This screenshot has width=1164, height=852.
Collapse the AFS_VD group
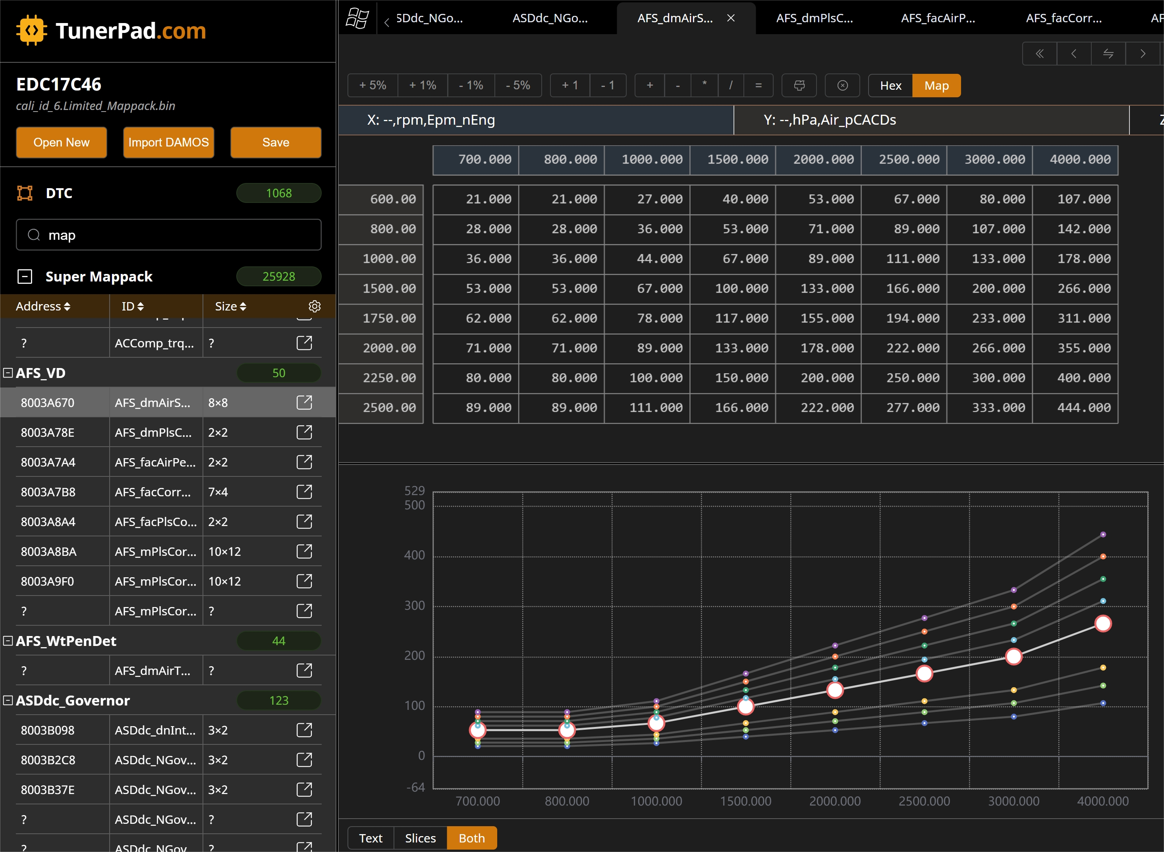point(8,373)
